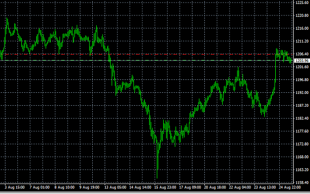
Task: Click the current price label 1203.96
Action: (302, 61)
